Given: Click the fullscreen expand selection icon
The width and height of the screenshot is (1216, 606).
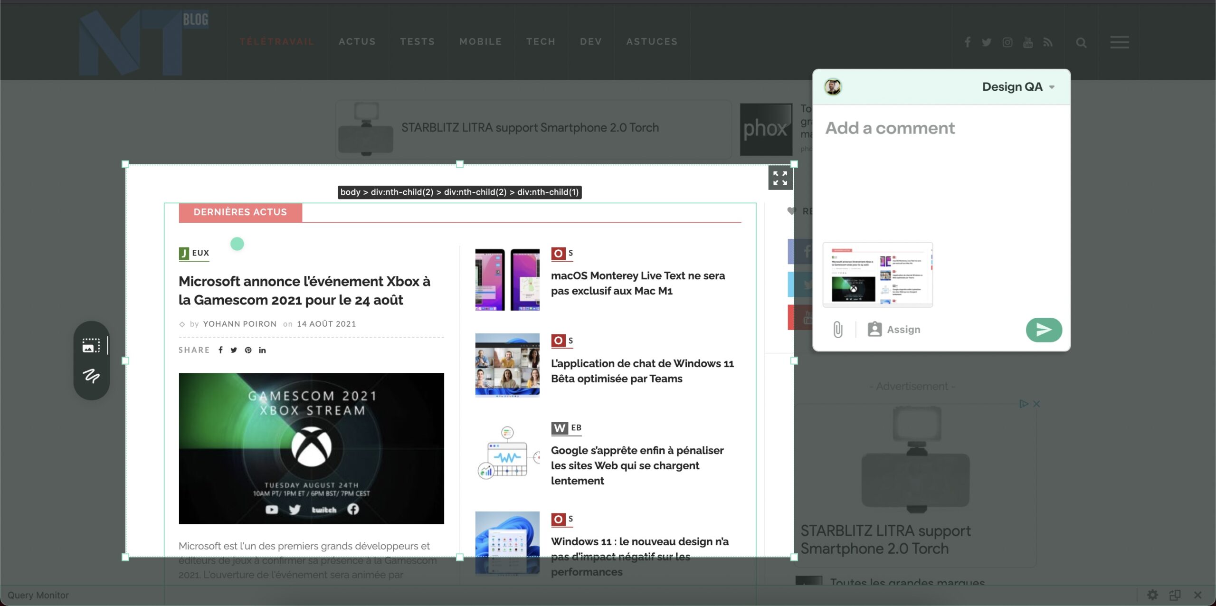Looking at the screenshot, I should (780, 178).
